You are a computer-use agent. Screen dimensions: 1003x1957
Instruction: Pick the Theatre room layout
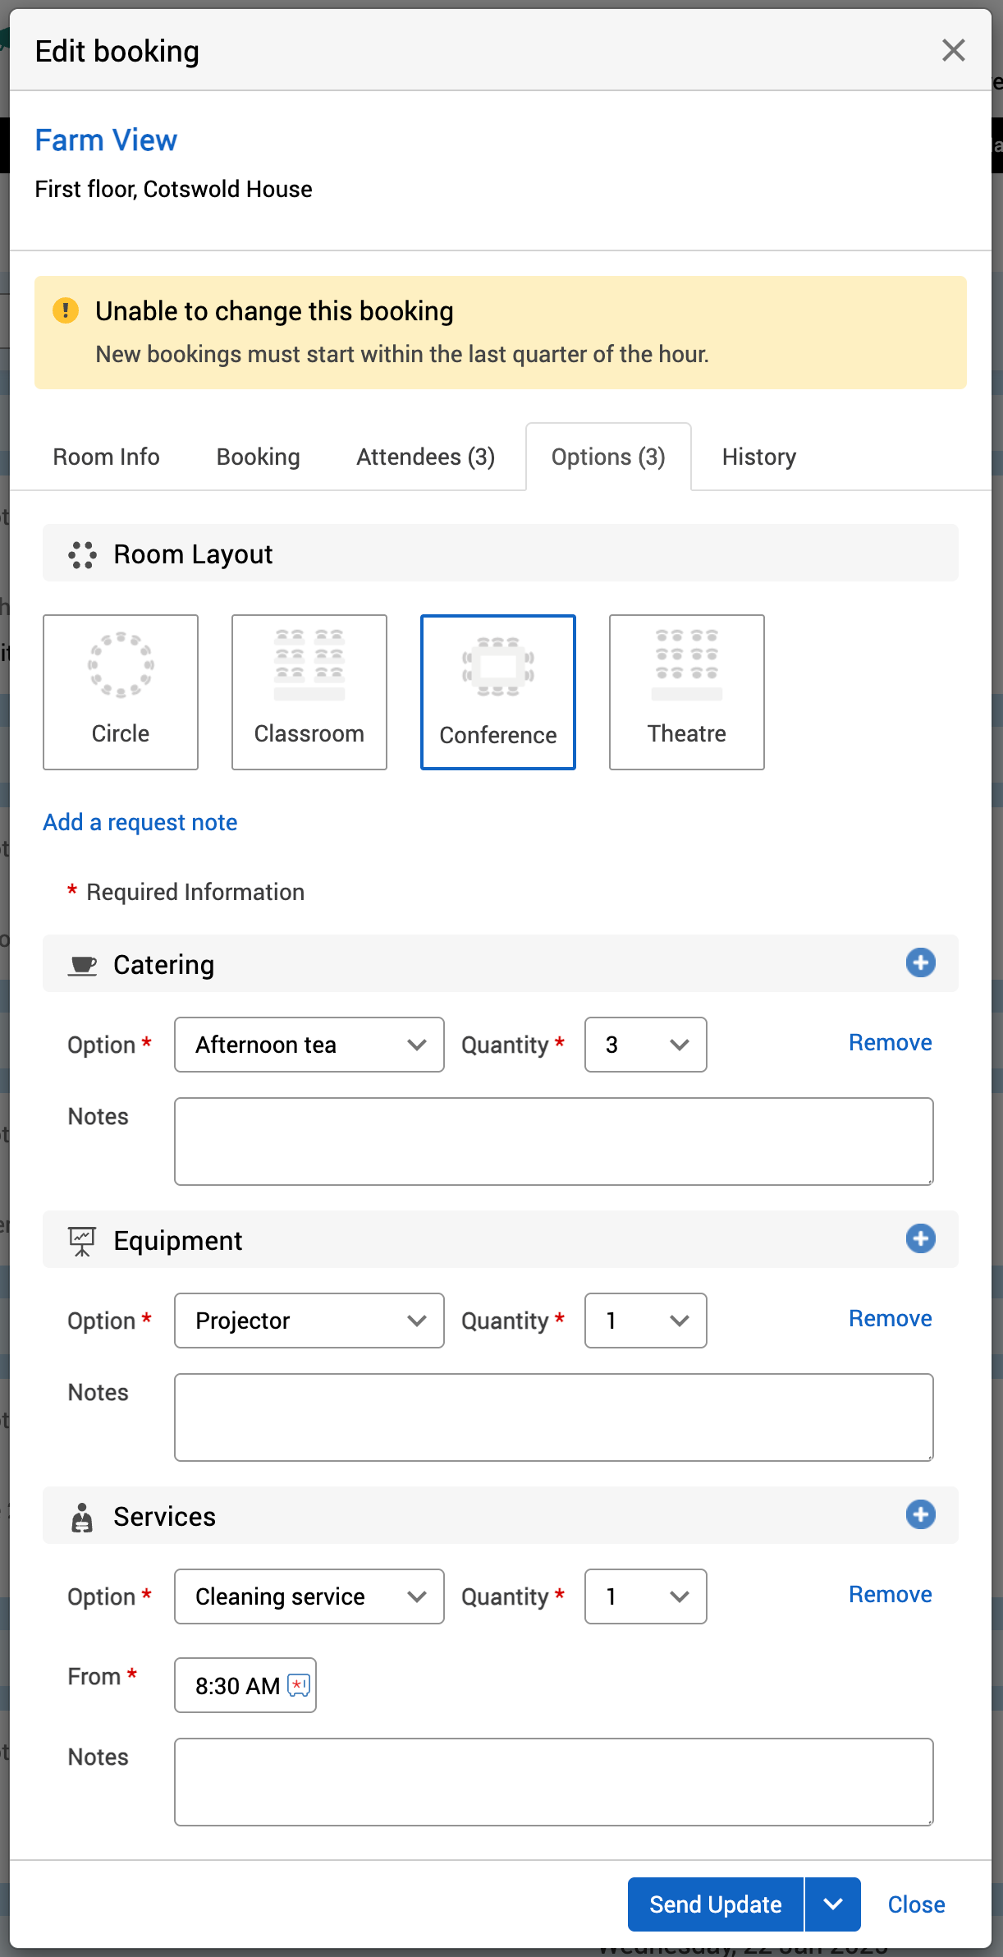[687, 691]
